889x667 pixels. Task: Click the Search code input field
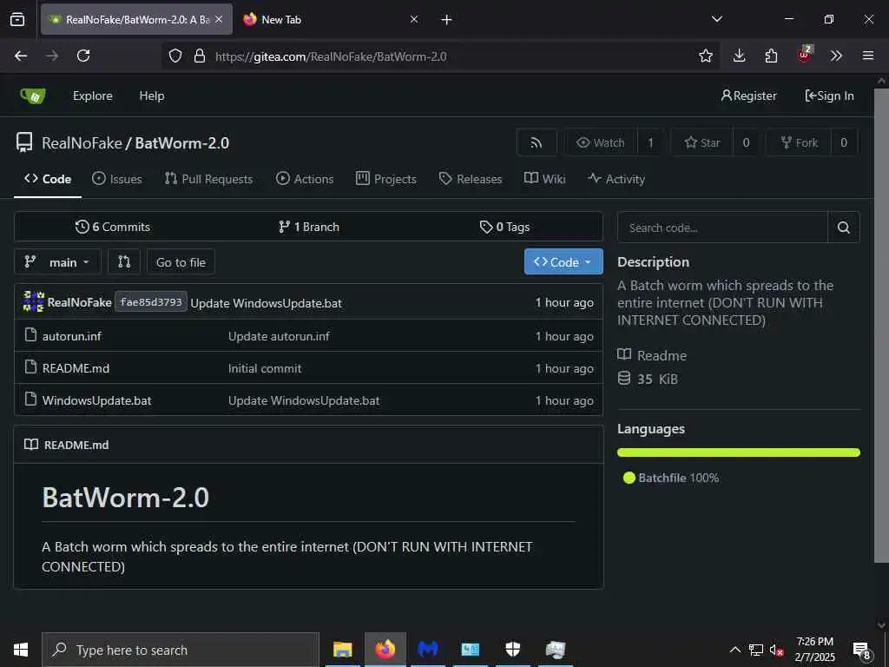pos(722,228)
